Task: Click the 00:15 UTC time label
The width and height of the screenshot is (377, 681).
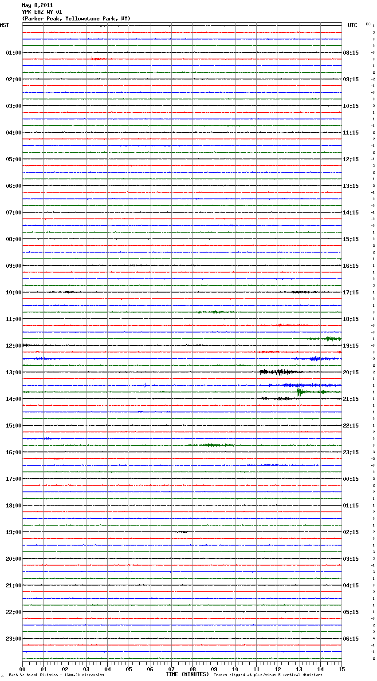Action: click(351, 479)
